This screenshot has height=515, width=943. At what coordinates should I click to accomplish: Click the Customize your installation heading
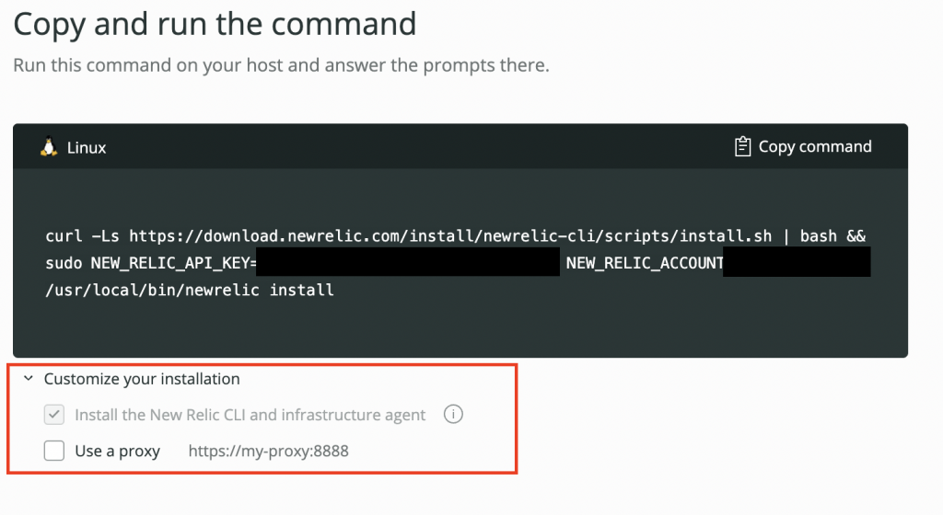pyautogui.click(x=142, y=379)
